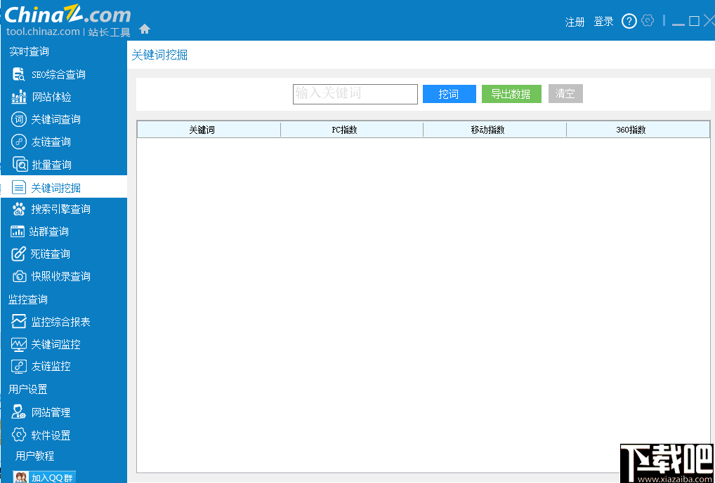This screenshot has width=715, height=483.
Task: Click the 注册 link in header
Action: tap(575, 22)
